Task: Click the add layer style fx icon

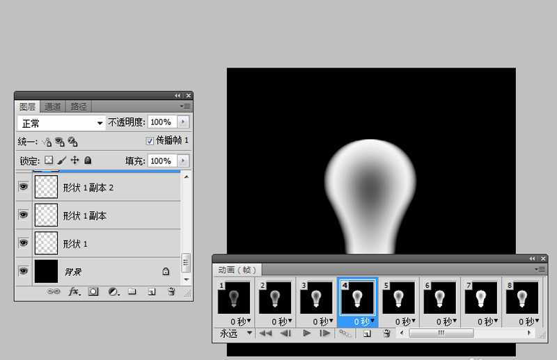Action: [x=74, y=293]
